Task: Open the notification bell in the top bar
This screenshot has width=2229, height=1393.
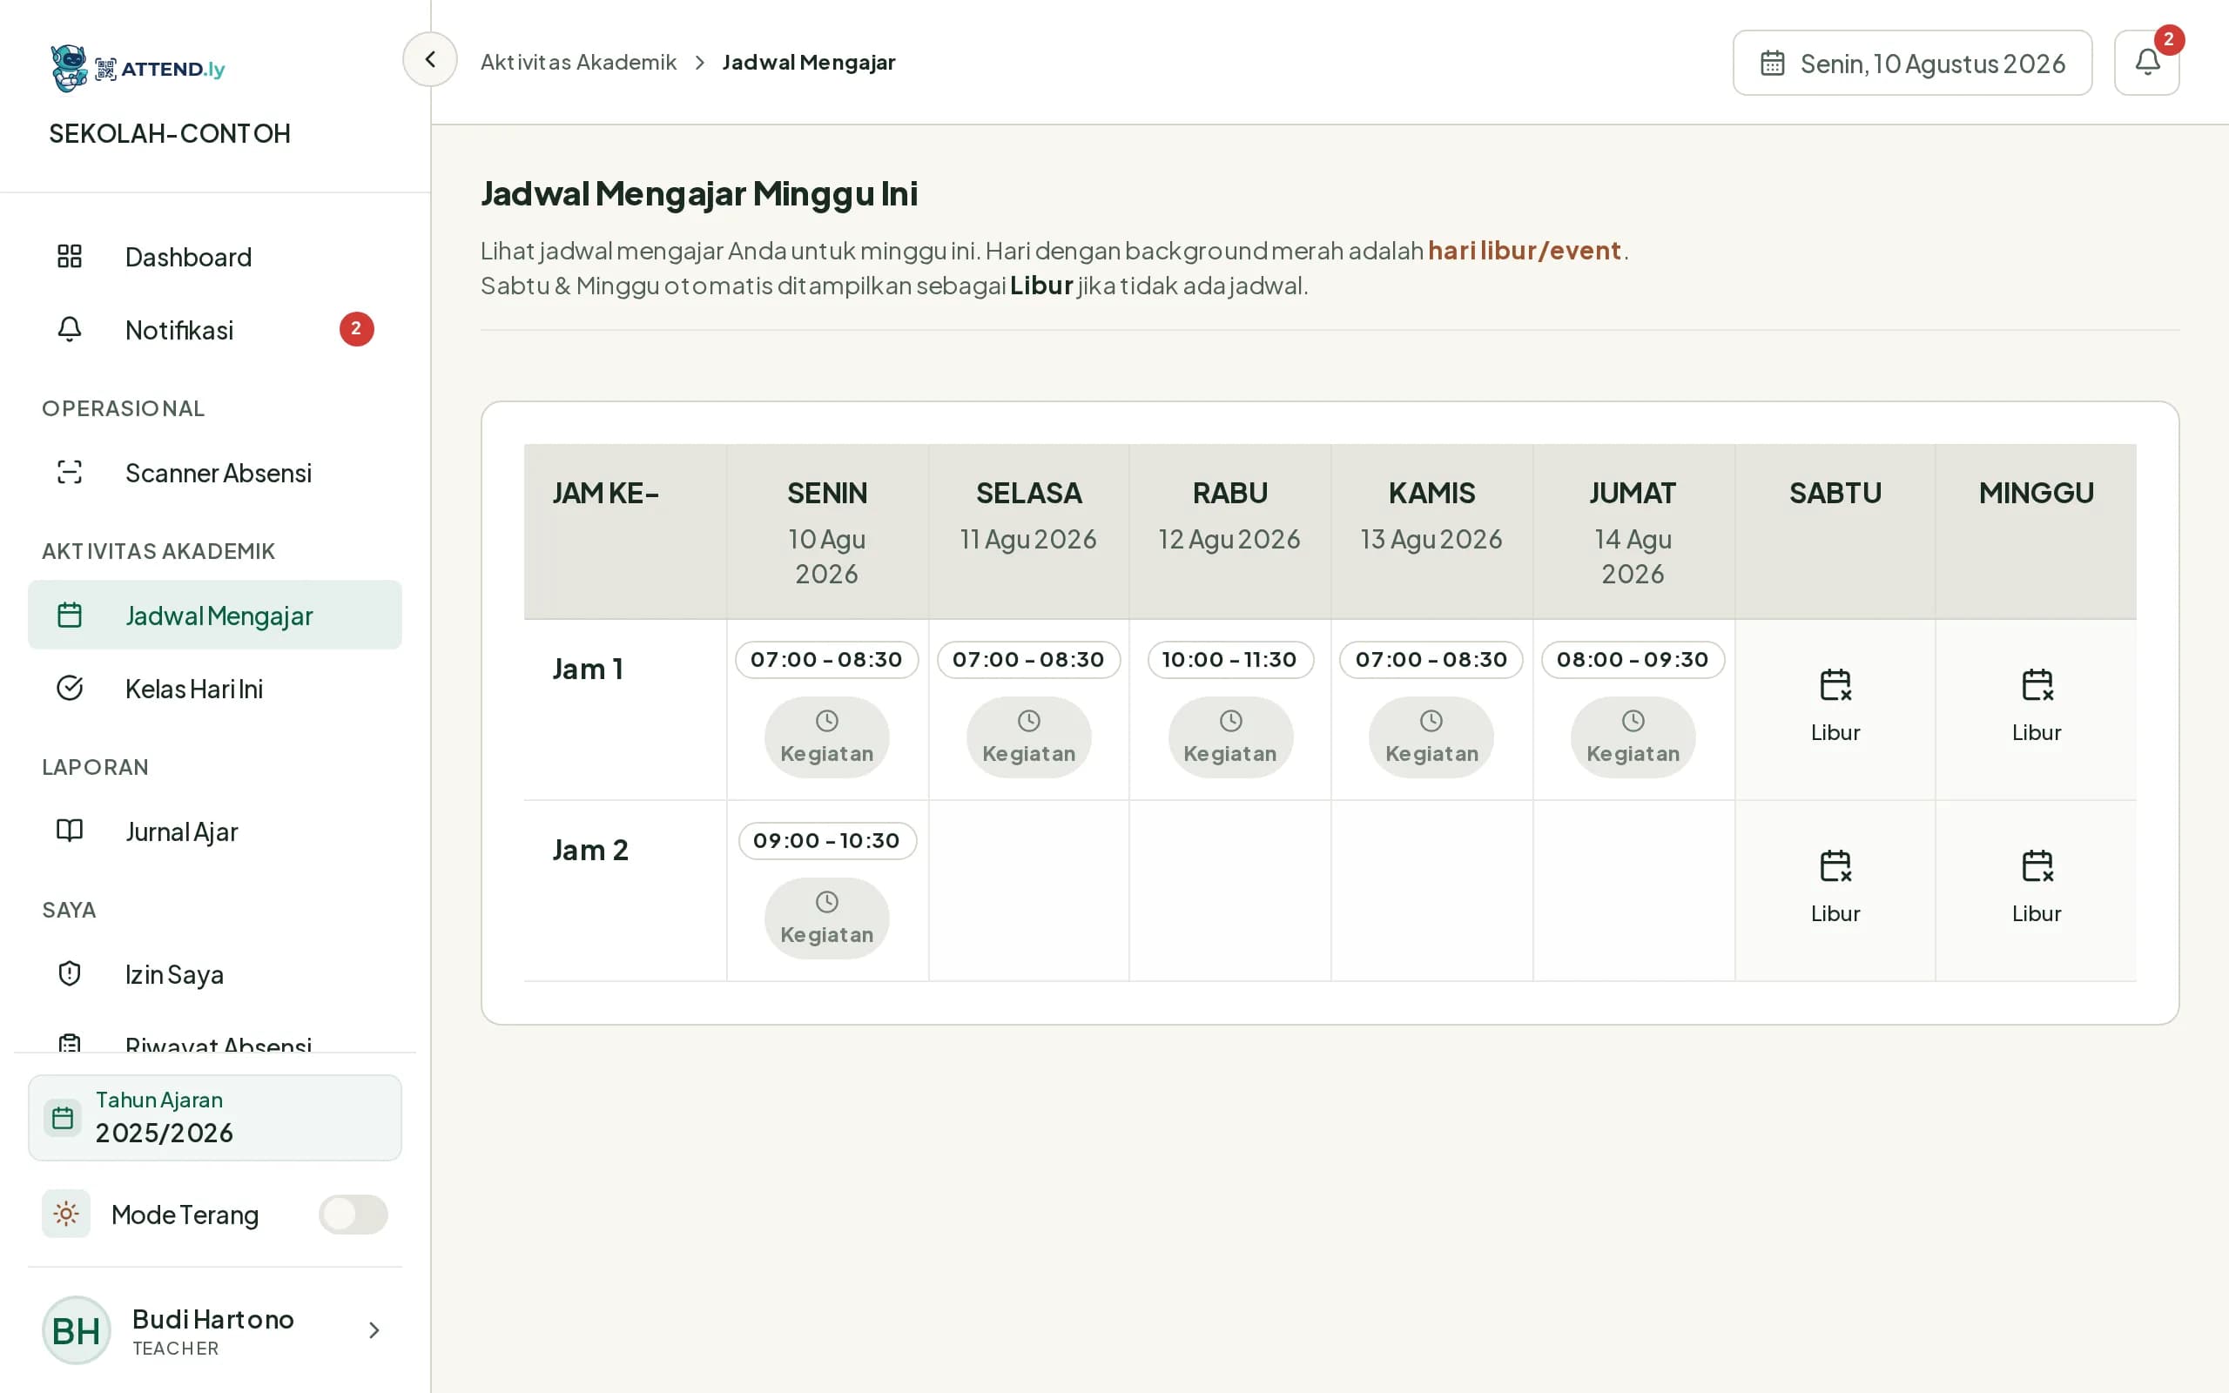Action: click(x=2146, y=63)
